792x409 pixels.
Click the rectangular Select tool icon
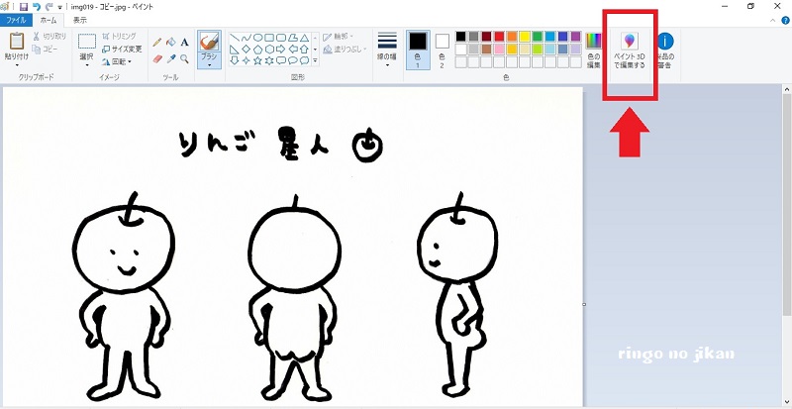(x=87, y=42)
